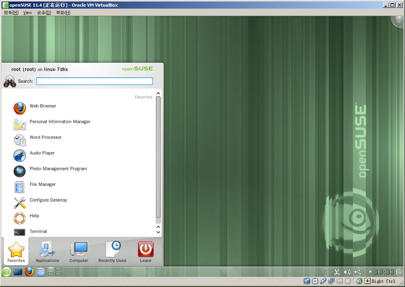Focus the Search input field
This screenshot has height=287, width=405.
point(95,81)
